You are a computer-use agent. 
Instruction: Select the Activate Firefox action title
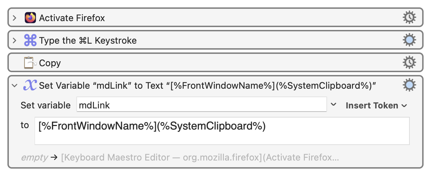point(72,18)
